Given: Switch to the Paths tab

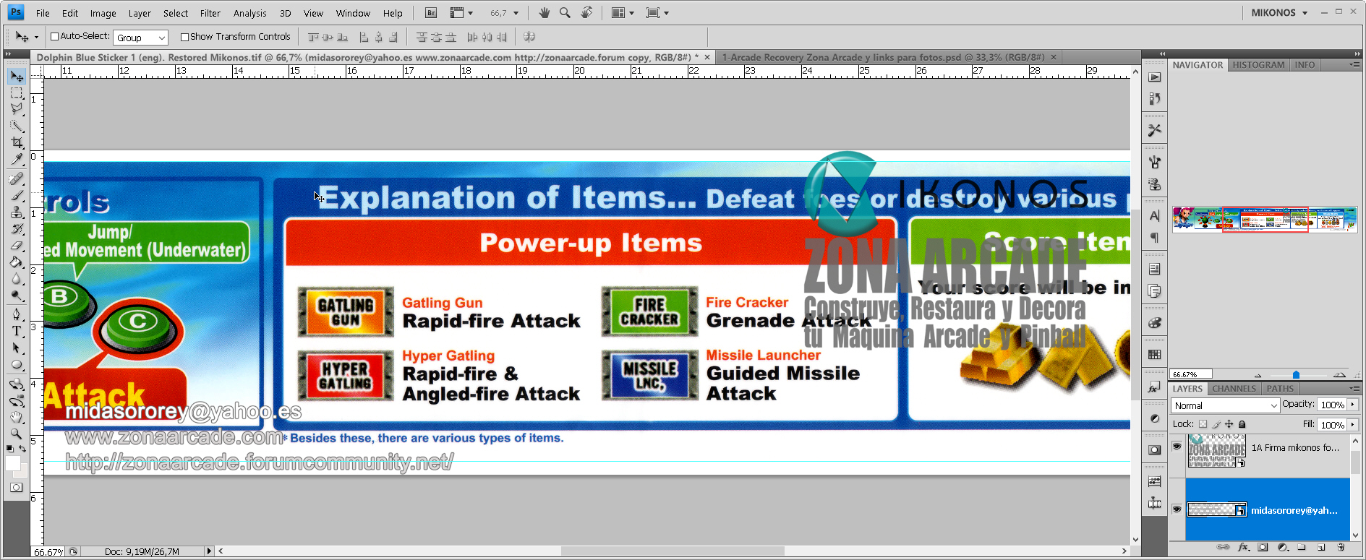Looking at the screenshot, I should pos(1280,389).
